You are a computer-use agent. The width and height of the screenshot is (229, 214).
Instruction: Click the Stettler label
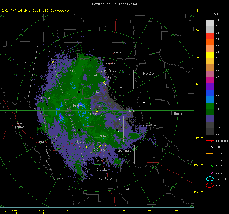(148, 74)
